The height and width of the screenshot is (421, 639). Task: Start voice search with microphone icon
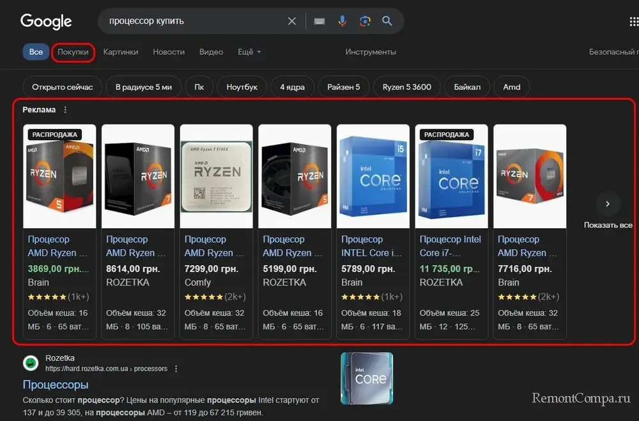click(343, 21)
